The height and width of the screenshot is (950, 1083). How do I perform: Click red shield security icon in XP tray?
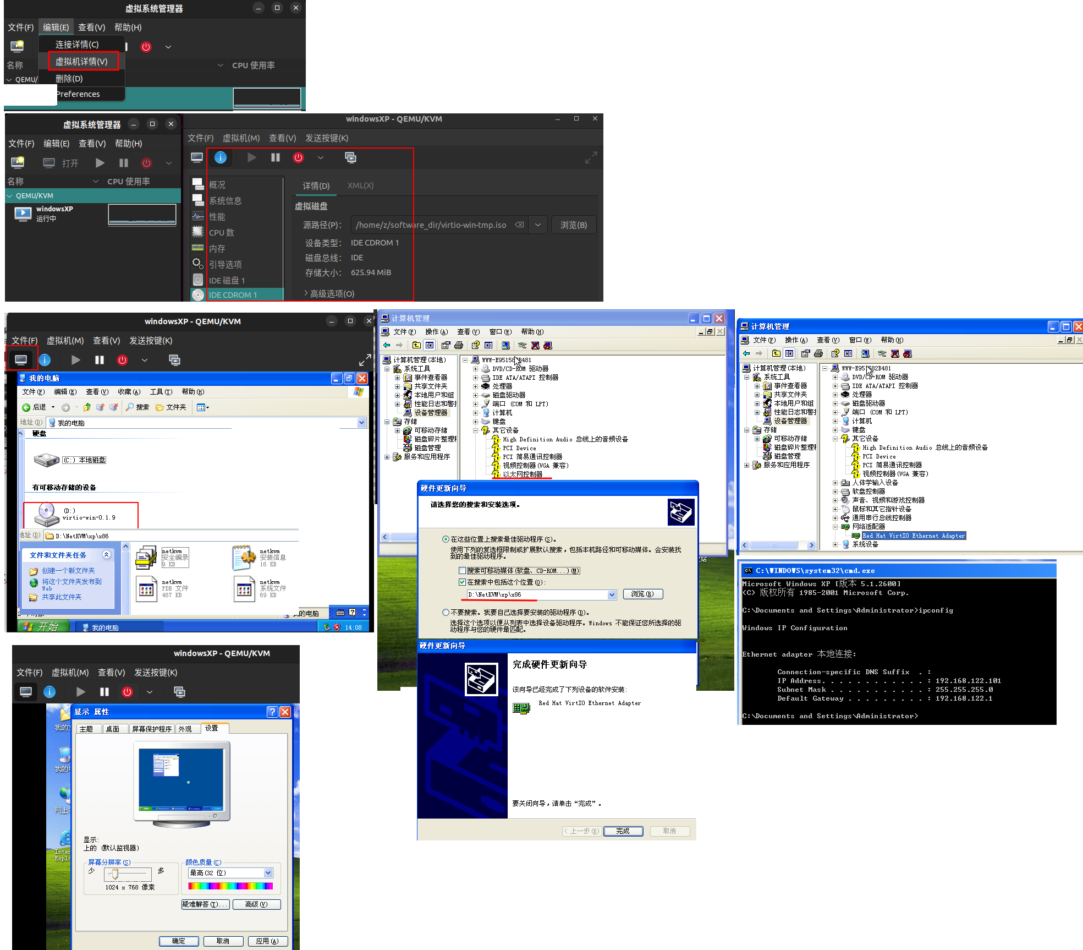coord(337,627)
